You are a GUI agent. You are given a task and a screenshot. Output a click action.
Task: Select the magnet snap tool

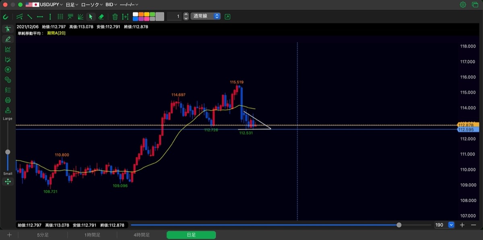click(x=6, y=17)
